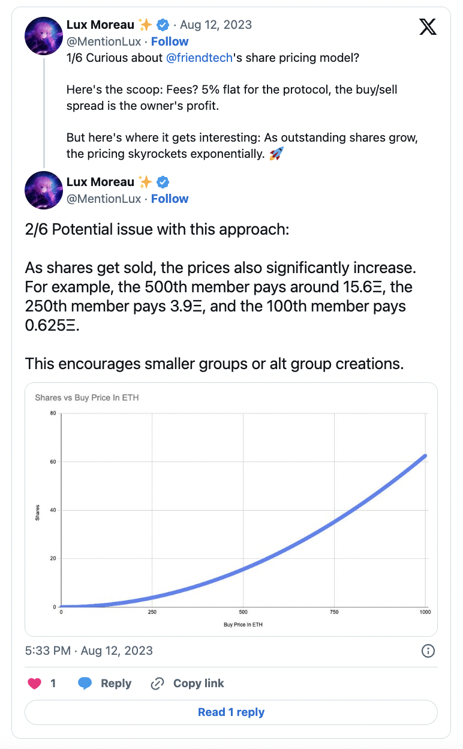The image size is (463, 749).
Task: Follow from the second tweet header
Action: coord(170,199)
